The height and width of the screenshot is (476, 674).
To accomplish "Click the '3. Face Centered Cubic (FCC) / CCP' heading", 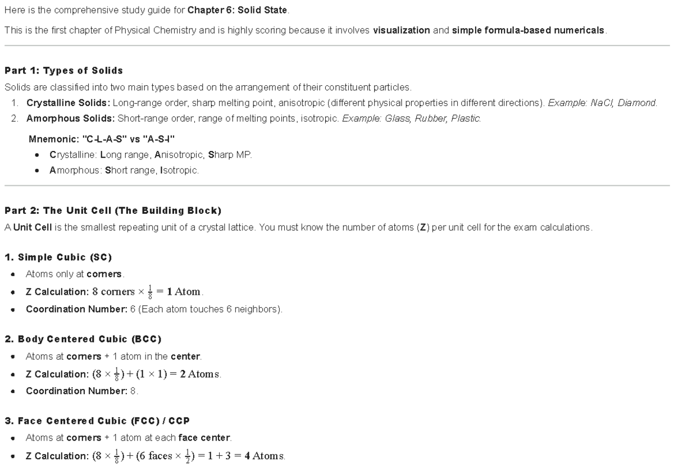I will [x=95, y=421].
